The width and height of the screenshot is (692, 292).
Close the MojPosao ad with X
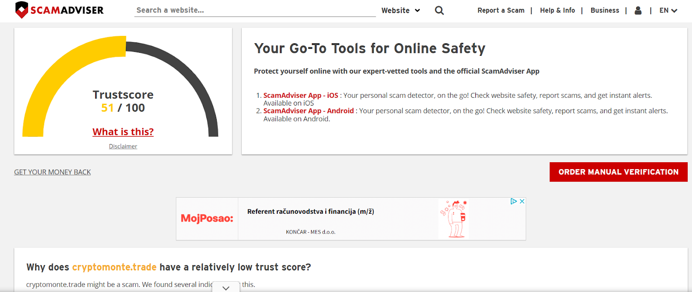(522, 201)
